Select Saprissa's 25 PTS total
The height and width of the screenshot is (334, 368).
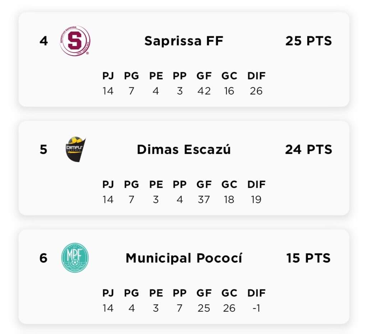[309, 41]
